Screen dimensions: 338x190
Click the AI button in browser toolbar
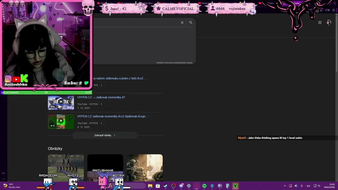[x=327, y=10]
